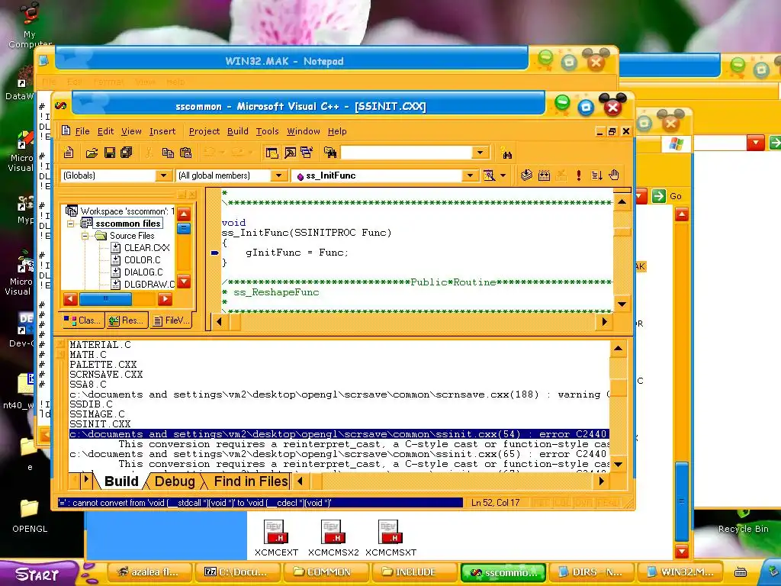Open the Tools menu
The height and width of the screenshot is (586, 781).
point(267,131)
